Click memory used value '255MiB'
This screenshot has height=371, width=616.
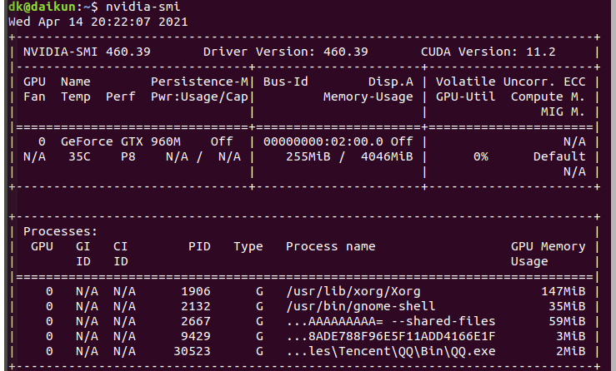pos(308,156)
